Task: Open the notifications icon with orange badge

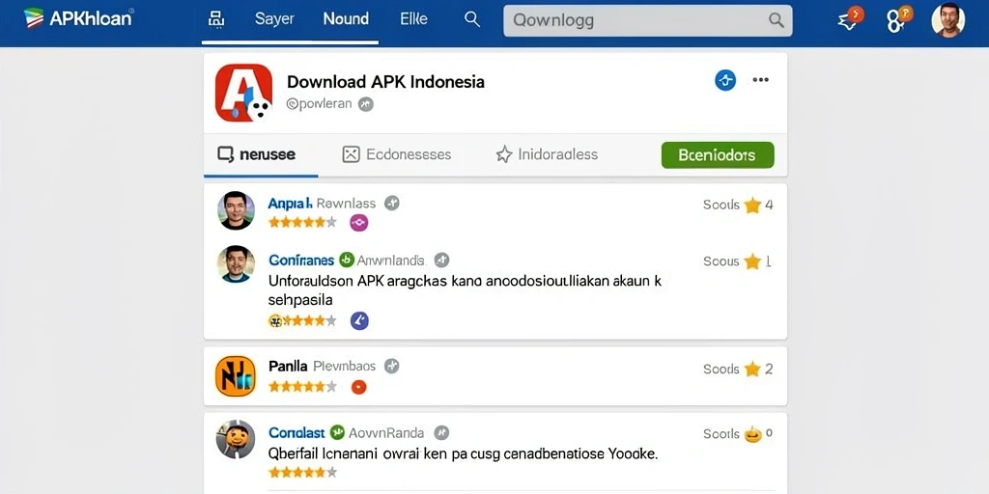Action: tap(899, 19)
